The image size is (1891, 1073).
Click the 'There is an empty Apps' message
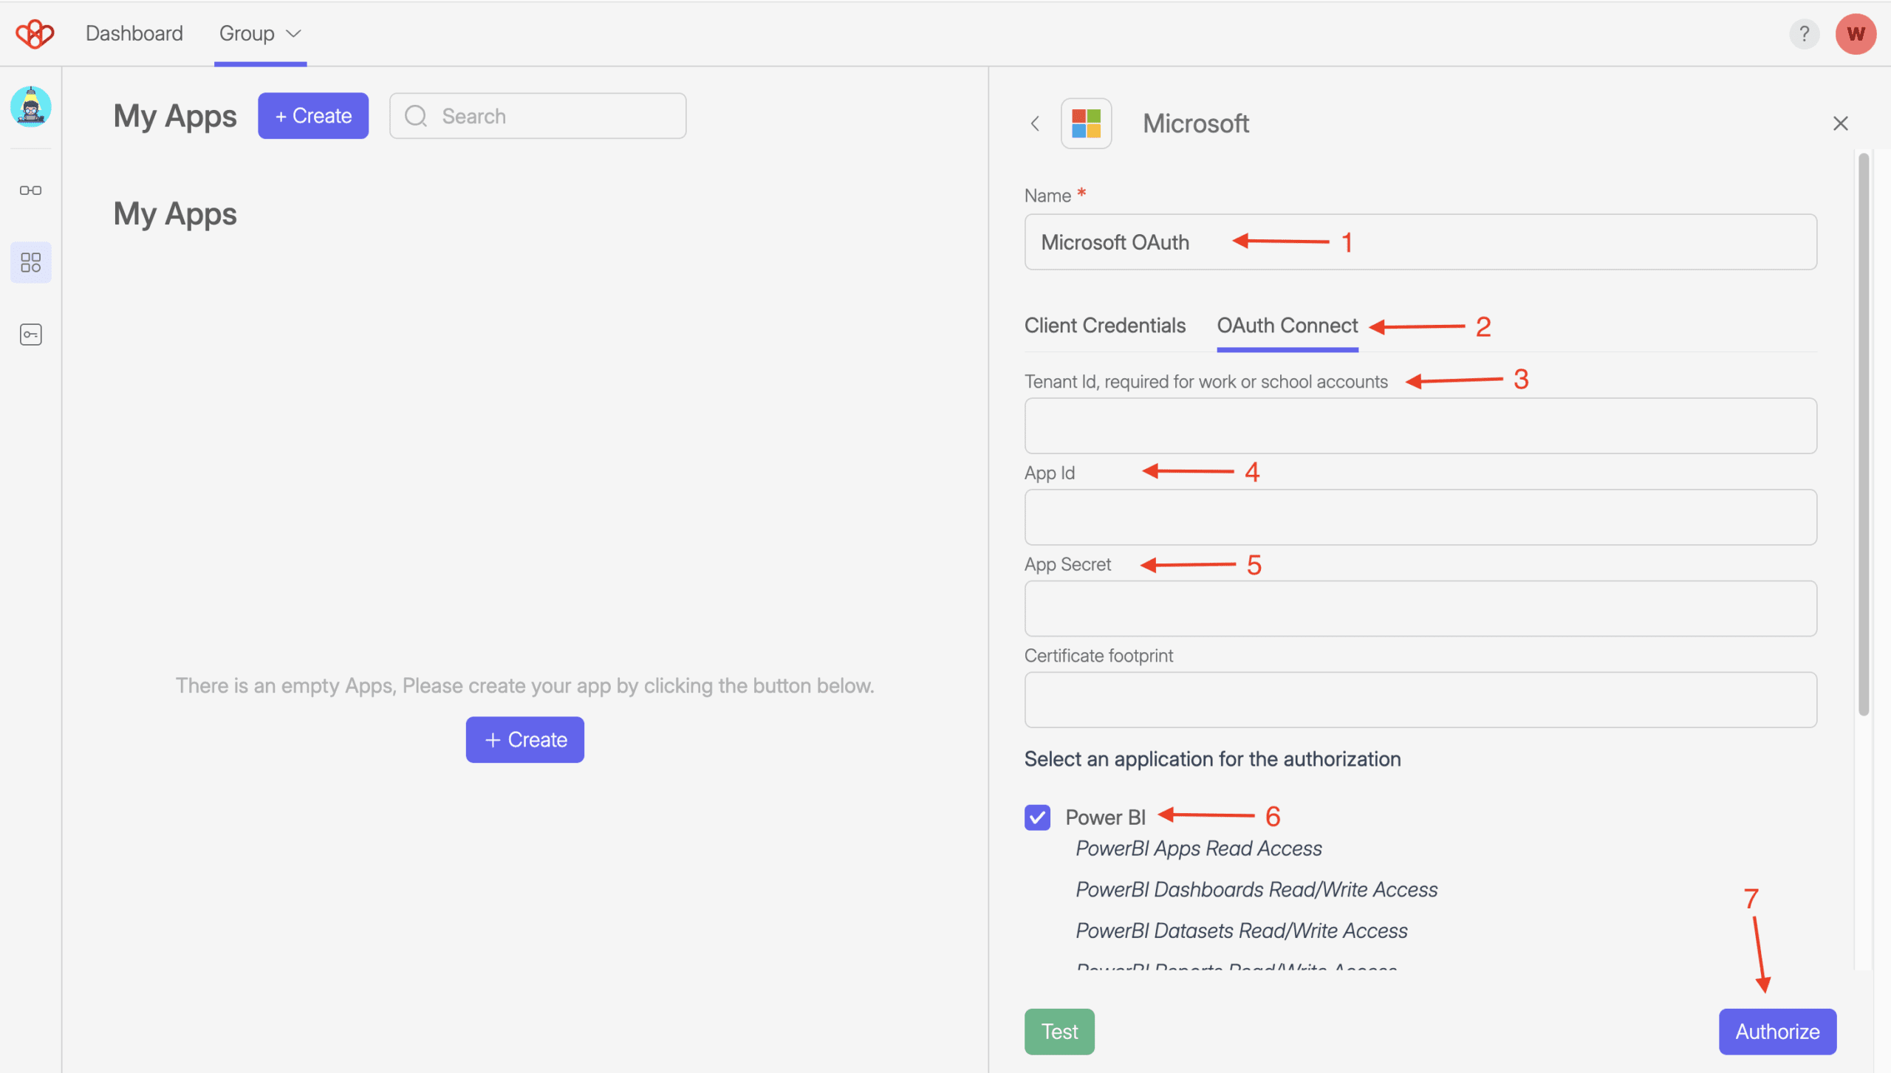pyautogui.click(x=524, y=685)
